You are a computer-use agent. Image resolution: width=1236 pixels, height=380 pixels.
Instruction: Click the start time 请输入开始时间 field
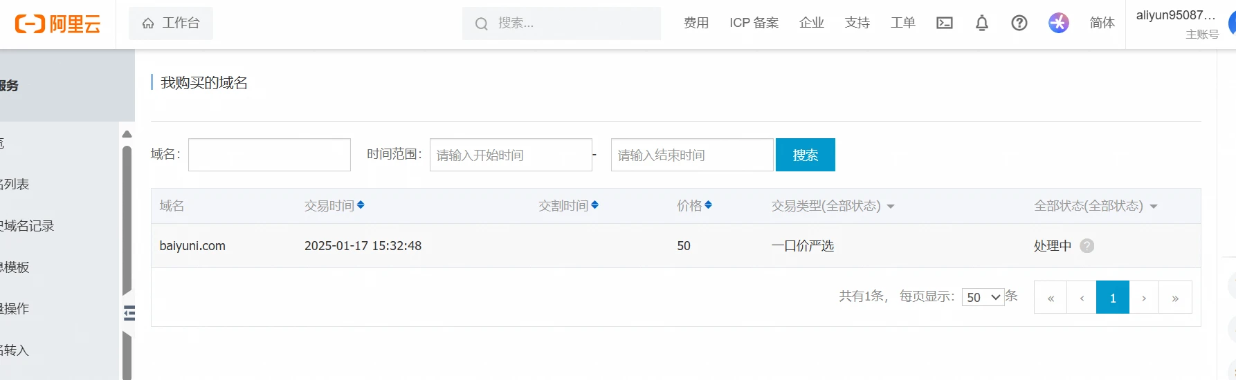[510, 155]
